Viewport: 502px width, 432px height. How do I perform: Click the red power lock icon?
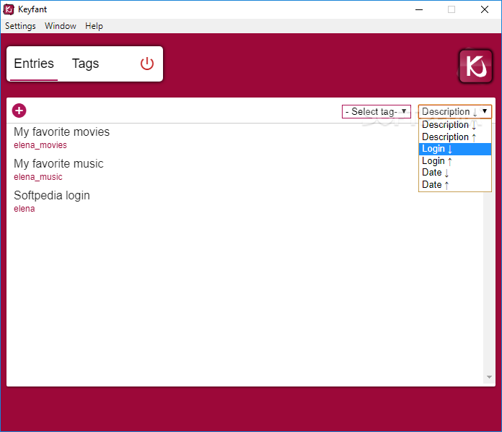click(147, 64)
